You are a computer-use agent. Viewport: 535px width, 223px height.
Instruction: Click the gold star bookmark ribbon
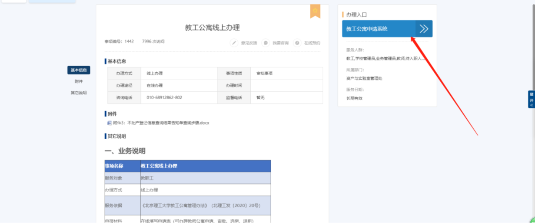[x=315, y=11]
